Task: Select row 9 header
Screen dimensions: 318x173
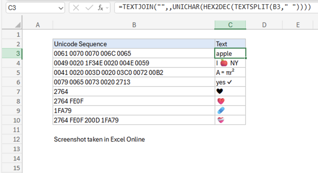Action: pyautogui.click(x=12, y=111)
